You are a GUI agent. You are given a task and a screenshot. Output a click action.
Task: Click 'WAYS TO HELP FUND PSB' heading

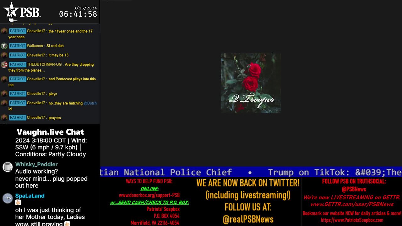pyautogui.click(x=149, y=181)
